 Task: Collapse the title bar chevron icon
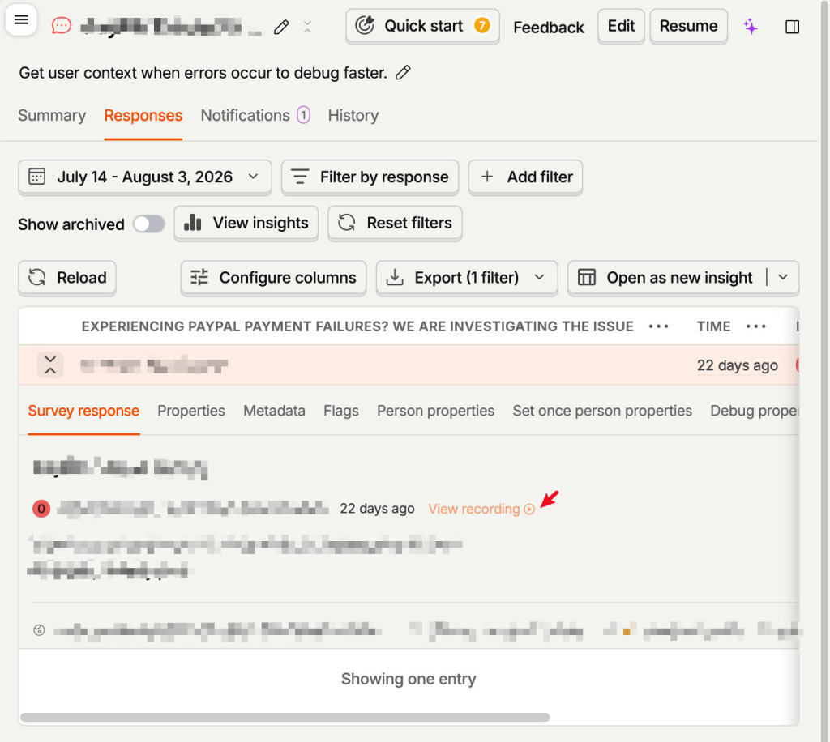click(307, 27)
